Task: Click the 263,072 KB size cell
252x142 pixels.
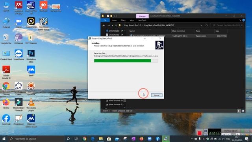Action: 222,36
